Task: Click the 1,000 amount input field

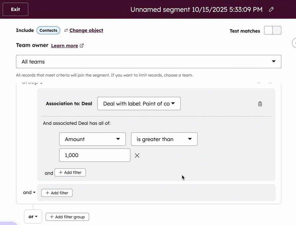Action: tap(94, 155)
